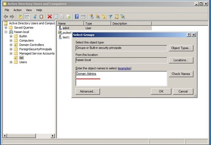This screenshot has height=145, width=211.
Task: Expand the Domain Controllers node
Action: [x=11, y=45]
